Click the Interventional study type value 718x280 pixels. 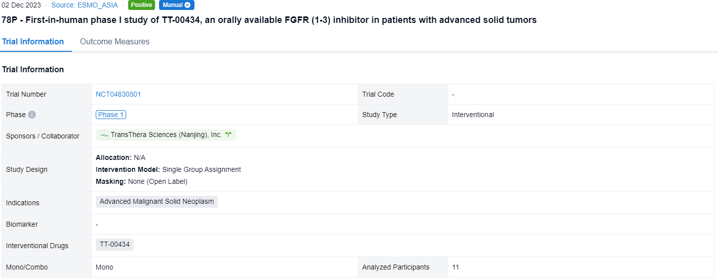click(x=473, y=115)
